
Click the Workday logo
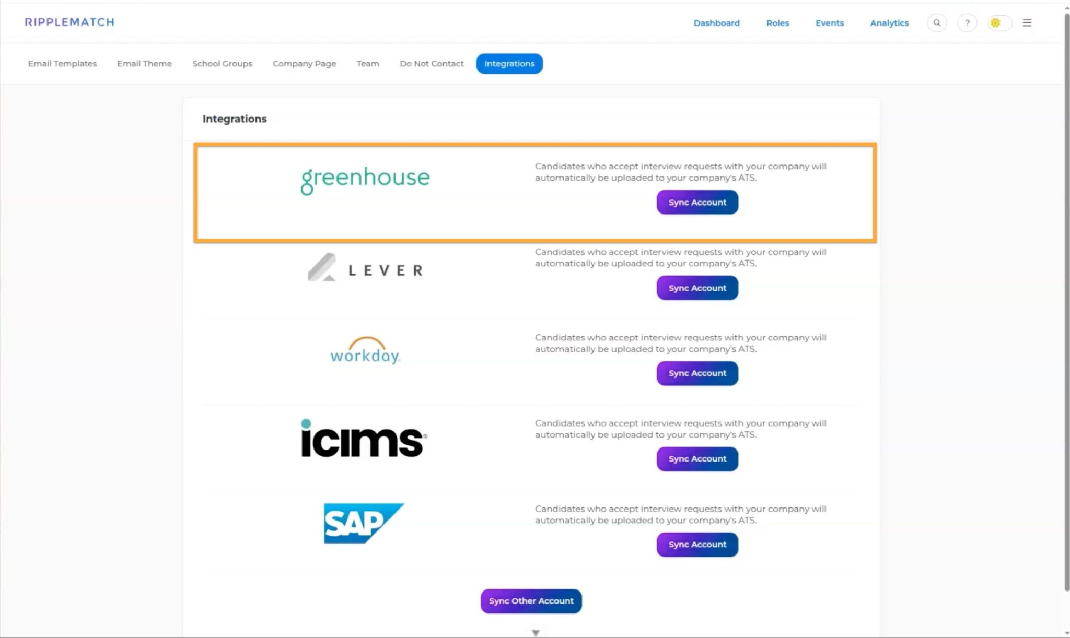coord(365,350)
